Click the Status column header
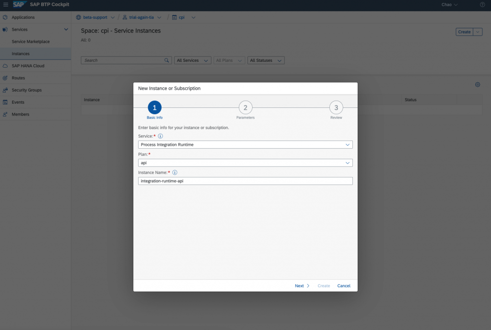 tap(410, 100)
